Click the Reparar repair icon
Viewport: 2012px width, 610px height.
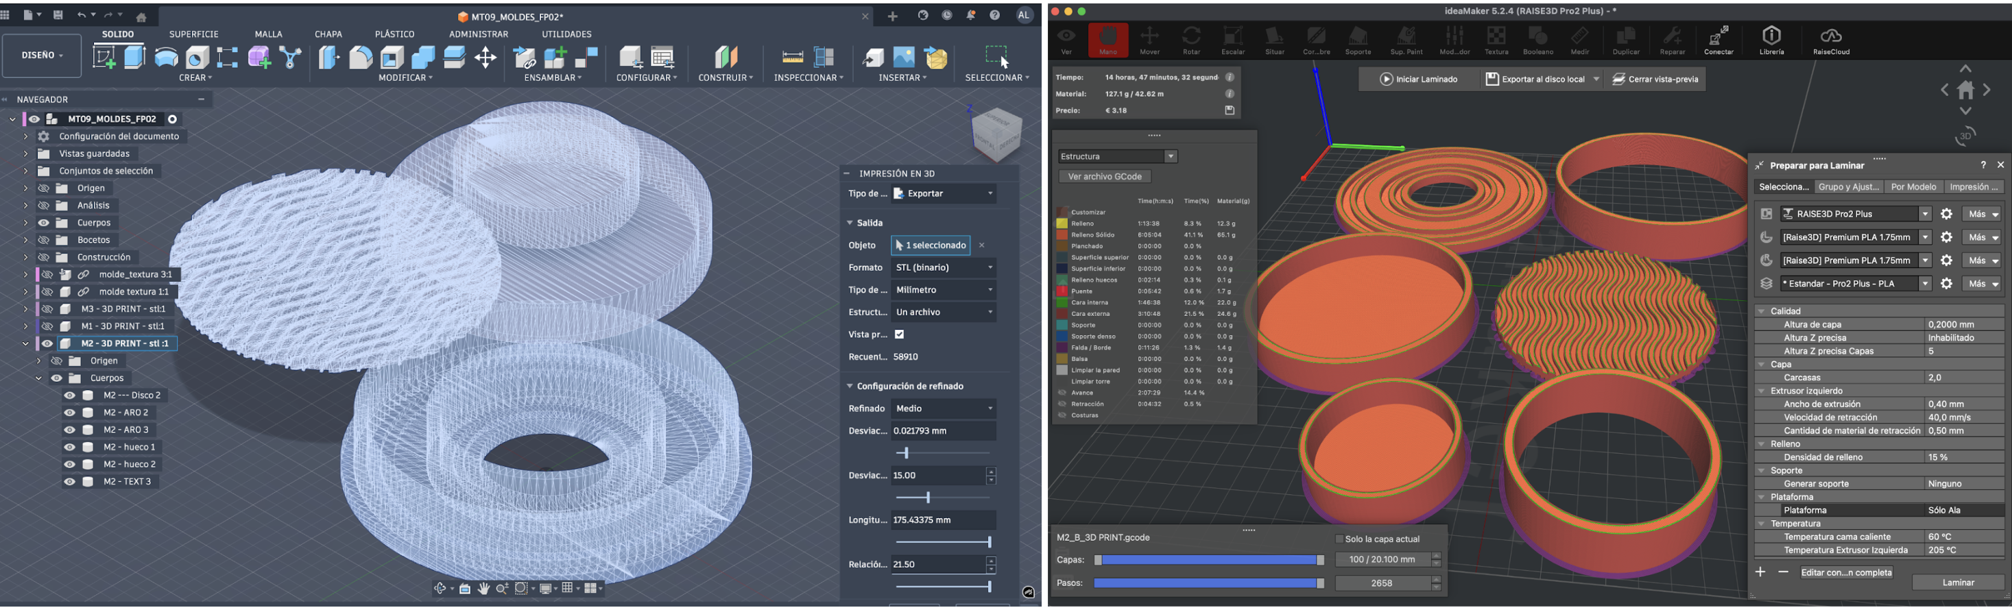[x=1671, y=40]
